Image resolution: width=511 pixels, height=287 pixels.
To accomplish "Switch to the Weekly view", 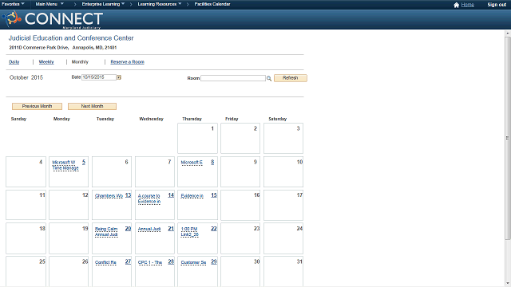I will click(46, 62).
